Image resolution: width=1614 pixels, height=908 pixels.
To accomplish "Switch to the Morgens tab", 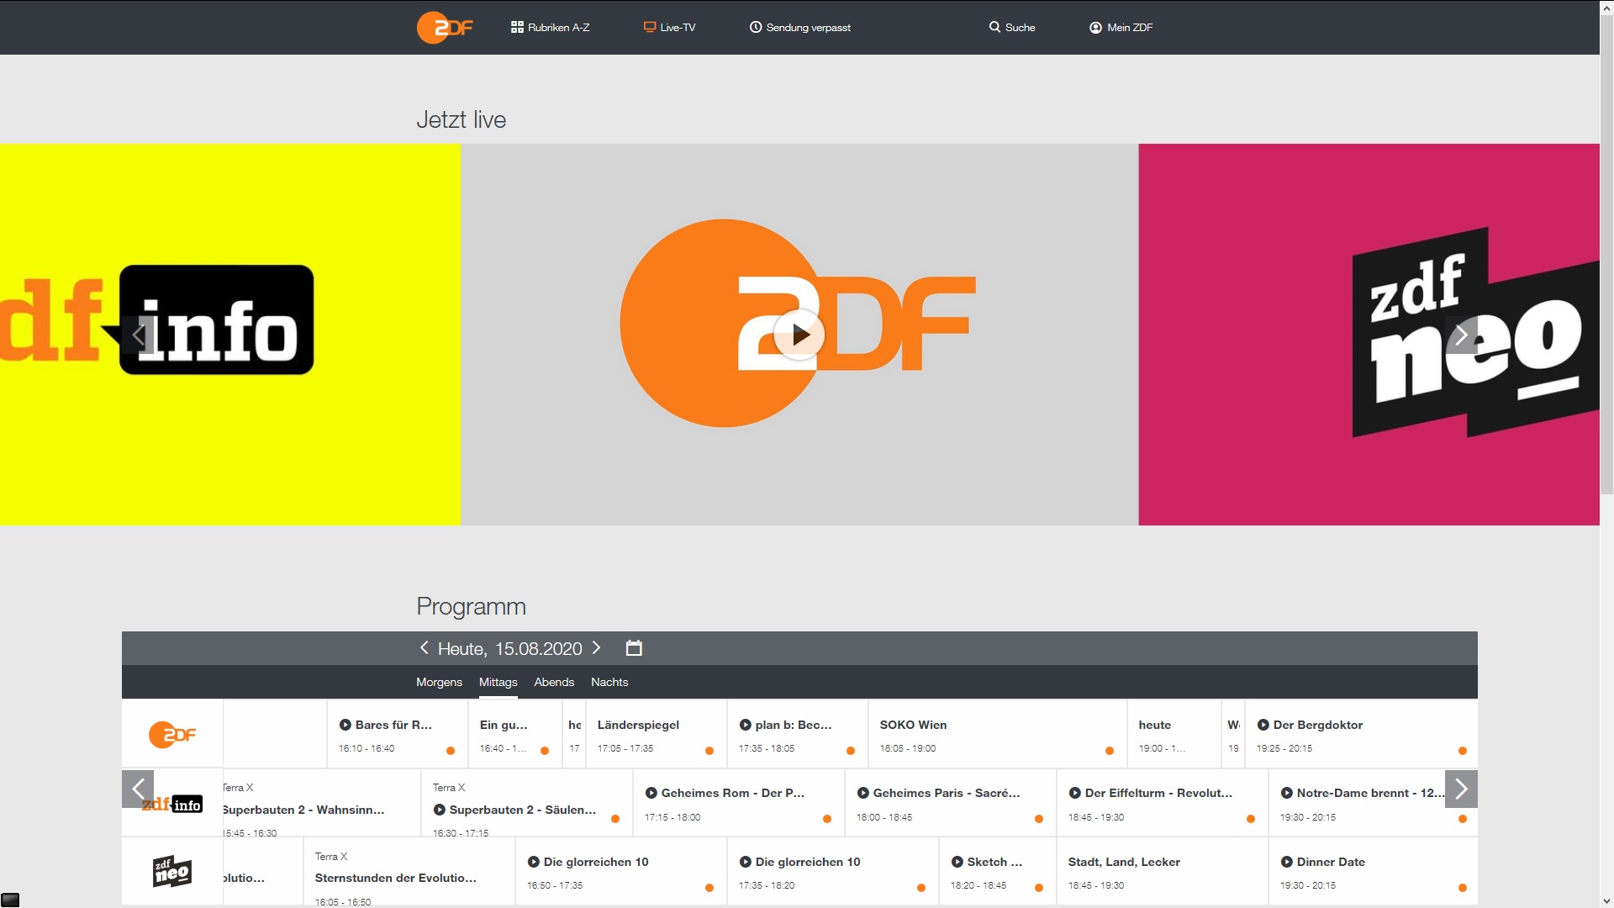I will (x=439, y=682).
